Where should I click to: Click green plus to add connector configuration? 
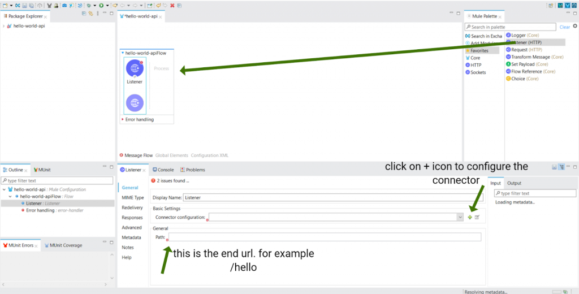click(x=470, y=217)
